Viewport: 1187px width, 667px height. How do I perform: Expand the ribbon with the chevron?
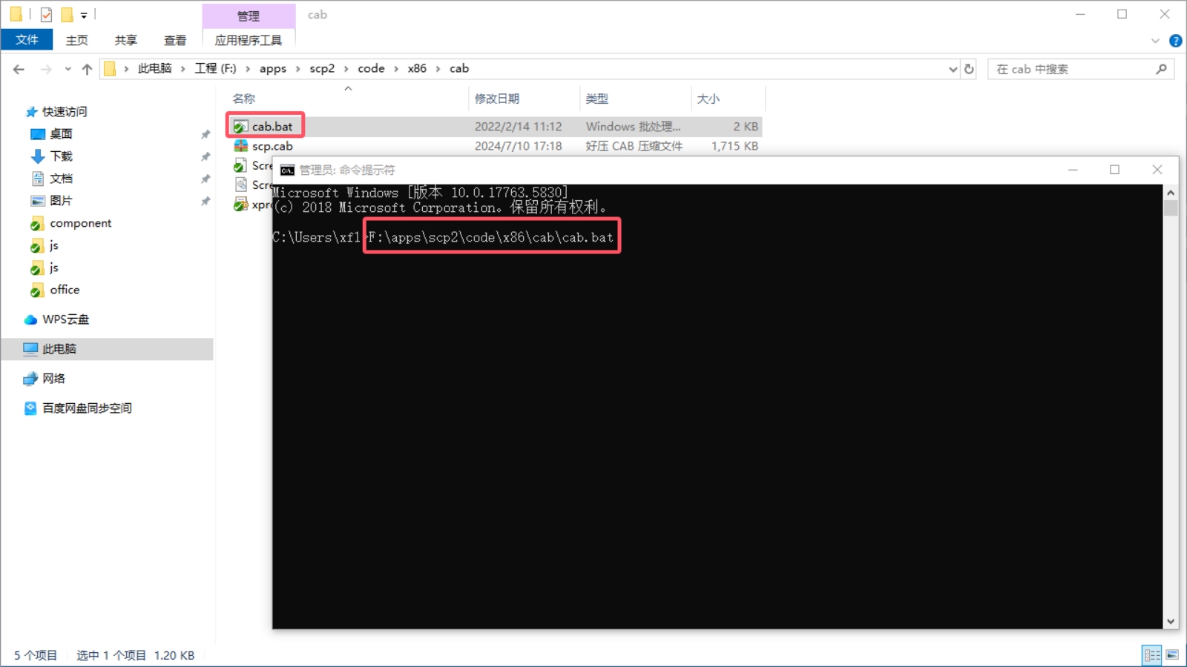click(1155, 41)
